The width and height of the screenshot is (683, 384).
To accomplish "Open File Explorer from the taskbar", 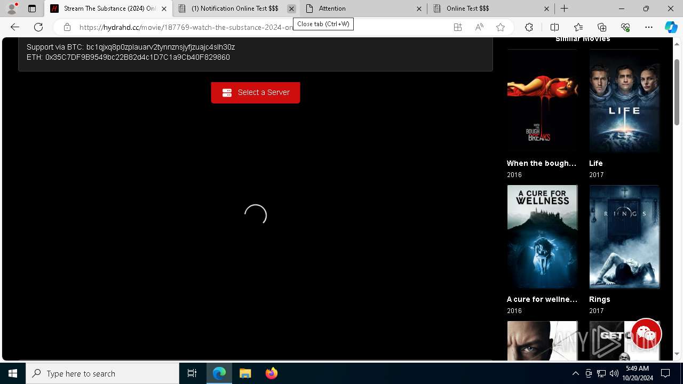I will pyautogui.click(x=245, y=373).
